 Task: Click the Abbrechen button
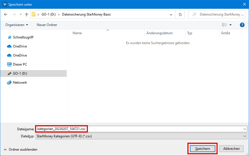231,149
